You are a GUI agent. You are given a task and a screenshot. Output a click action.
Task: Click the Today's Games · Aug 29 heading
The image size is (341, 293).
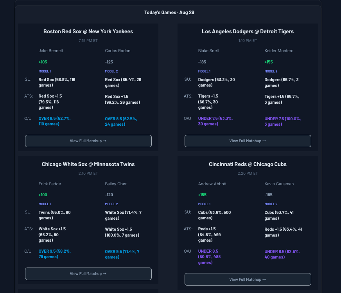(169, 13)
